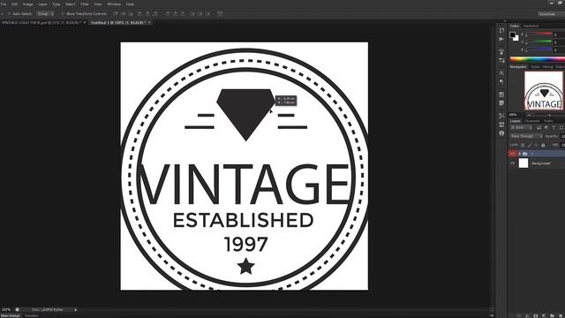The width and height of the screenshot is (565, 318).
Task: Filter layers by shape layers icon
Action: point(561,127)
